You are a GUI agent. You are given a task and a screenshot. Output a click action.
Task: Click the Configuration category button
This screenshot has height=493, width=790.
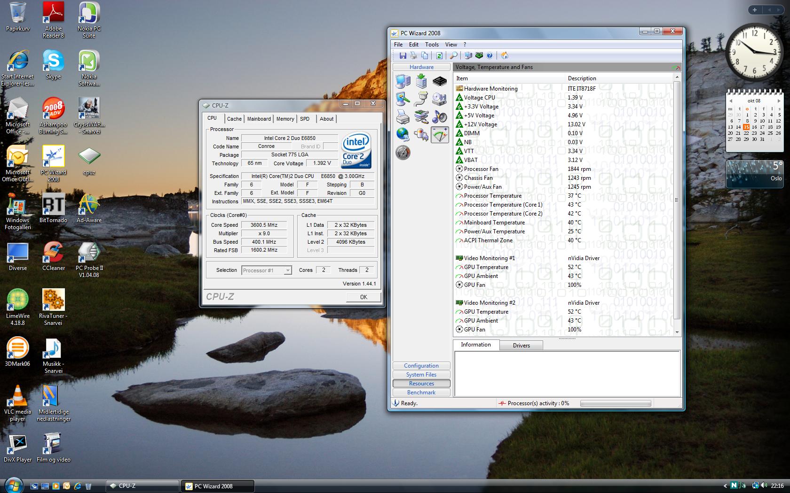[421, 366]
